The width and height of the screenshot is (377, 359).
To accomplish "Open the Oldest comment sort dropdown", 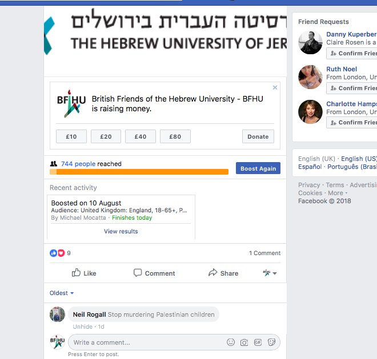I will tap(62, 293).
